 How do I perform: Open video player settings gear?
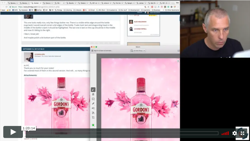pos(234,133)
